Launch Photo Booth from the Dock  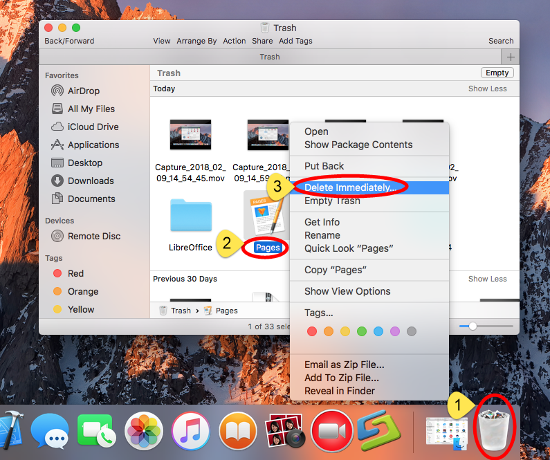[285, 430]
